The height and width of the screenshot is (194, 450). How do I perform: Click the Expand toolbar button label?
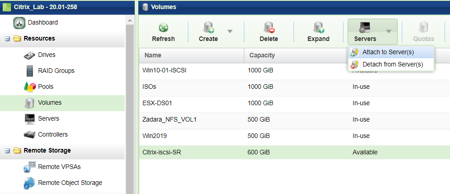(318, 39)
